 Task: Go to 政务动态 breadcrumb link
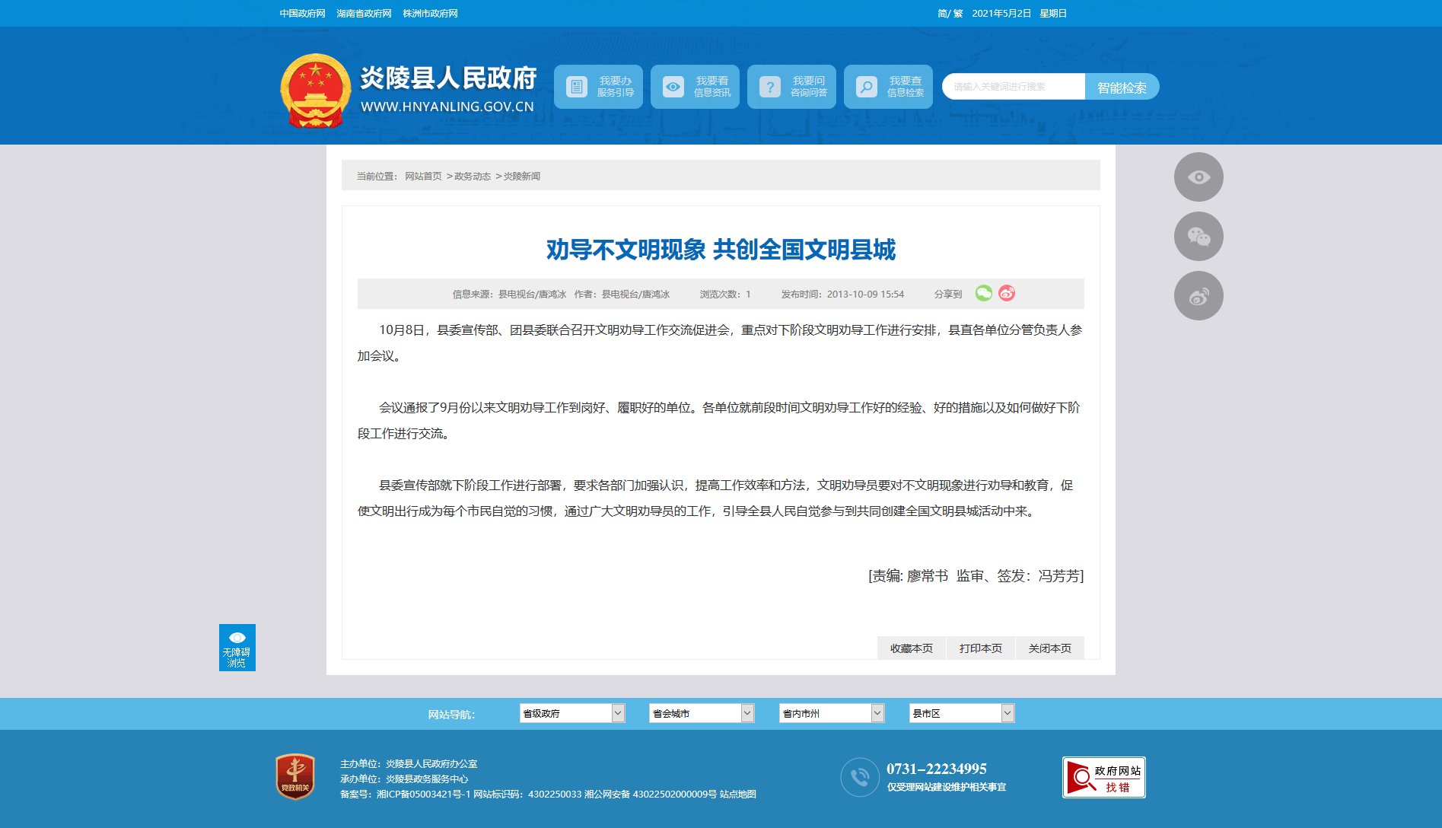coord(473,177)
